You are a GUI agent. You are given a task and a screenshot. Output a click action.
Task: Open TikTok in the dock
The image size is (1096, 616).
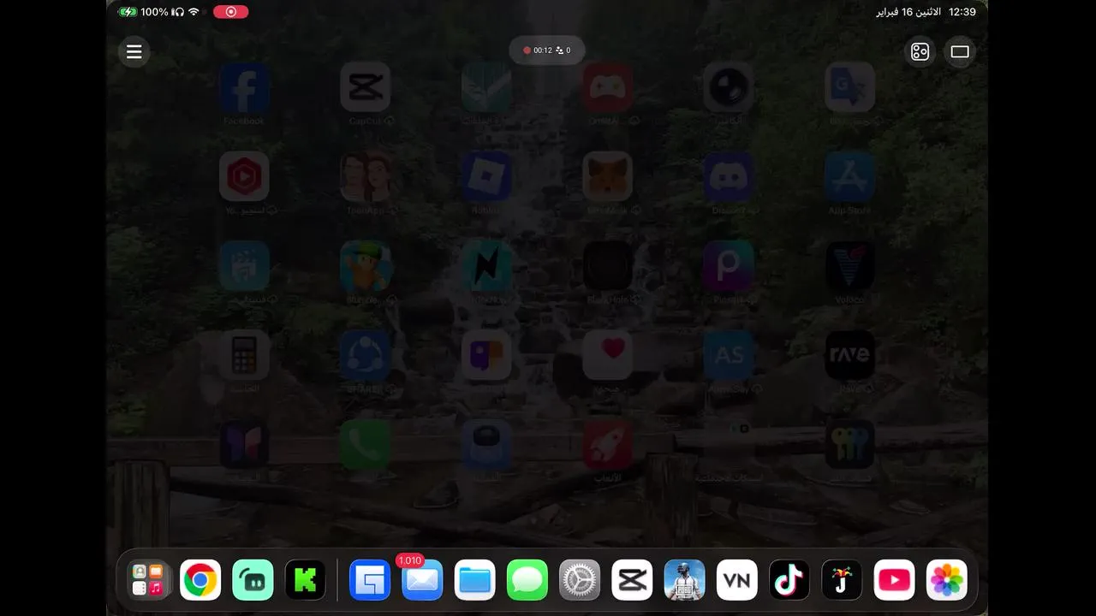(789, 581)
